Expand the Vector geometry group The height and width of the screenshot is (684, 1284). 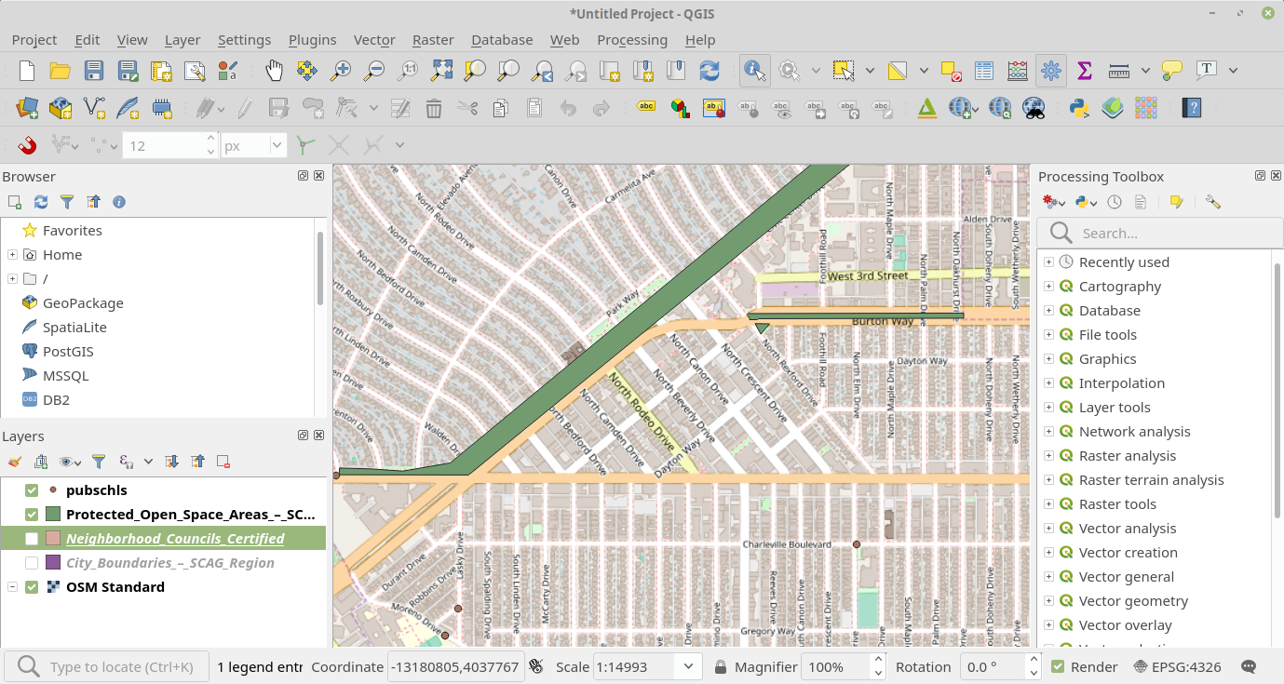pos(1048,601)
